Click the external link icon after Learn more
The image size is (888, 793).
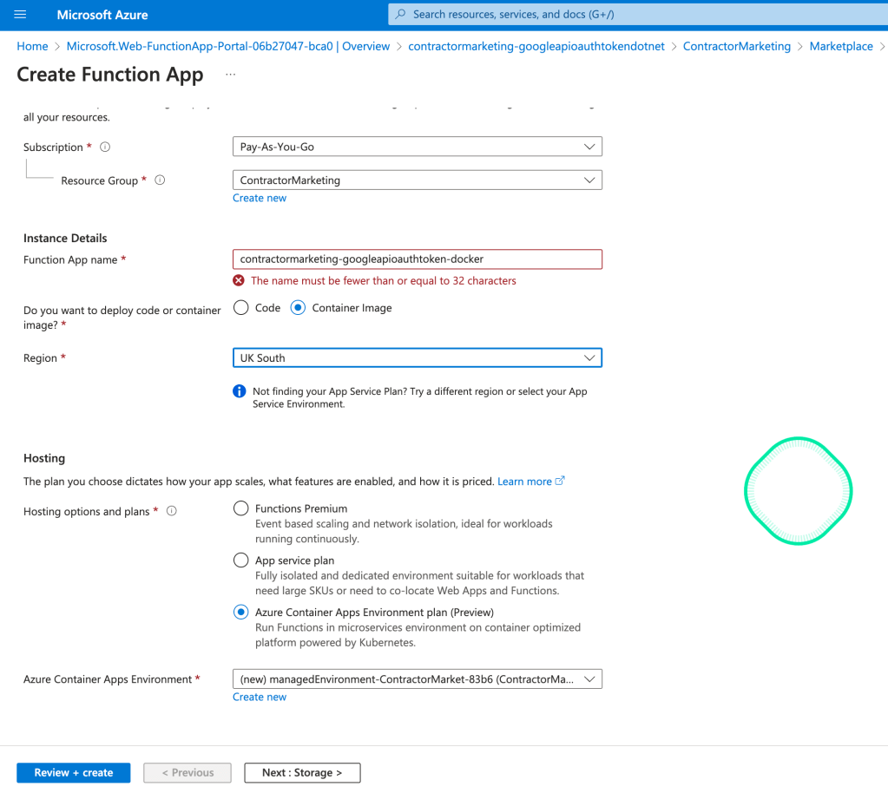coord(560,481)
